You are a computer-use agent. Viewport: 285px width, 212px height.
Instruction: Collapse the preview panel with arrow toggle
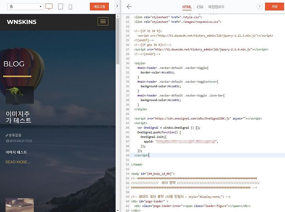click(117, 6)
